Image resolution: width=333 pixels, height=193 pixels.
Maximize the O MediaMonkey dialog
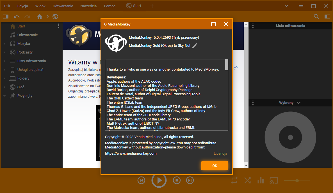pyautogui.click(x=213, y=24)
